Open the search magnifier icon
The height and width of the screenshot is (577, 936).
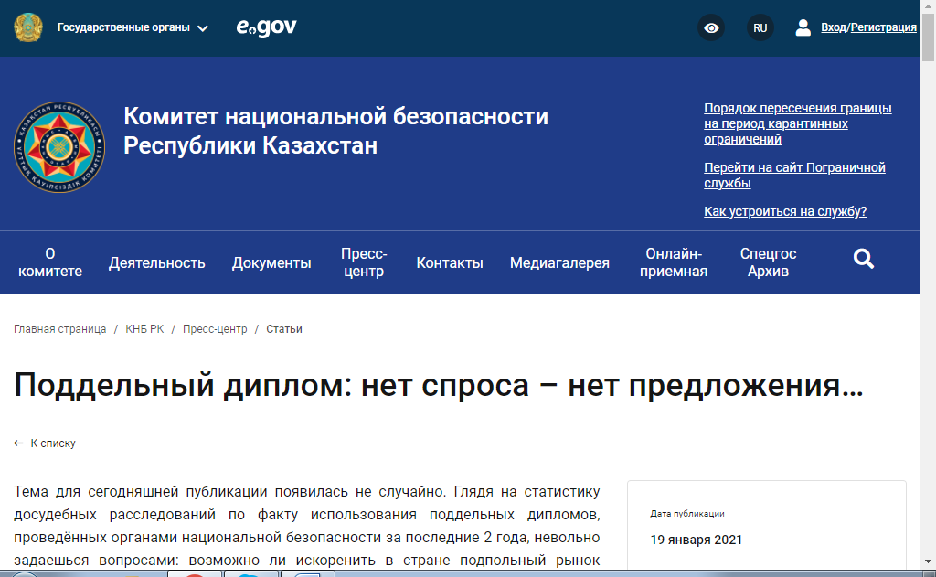point(864,260)
